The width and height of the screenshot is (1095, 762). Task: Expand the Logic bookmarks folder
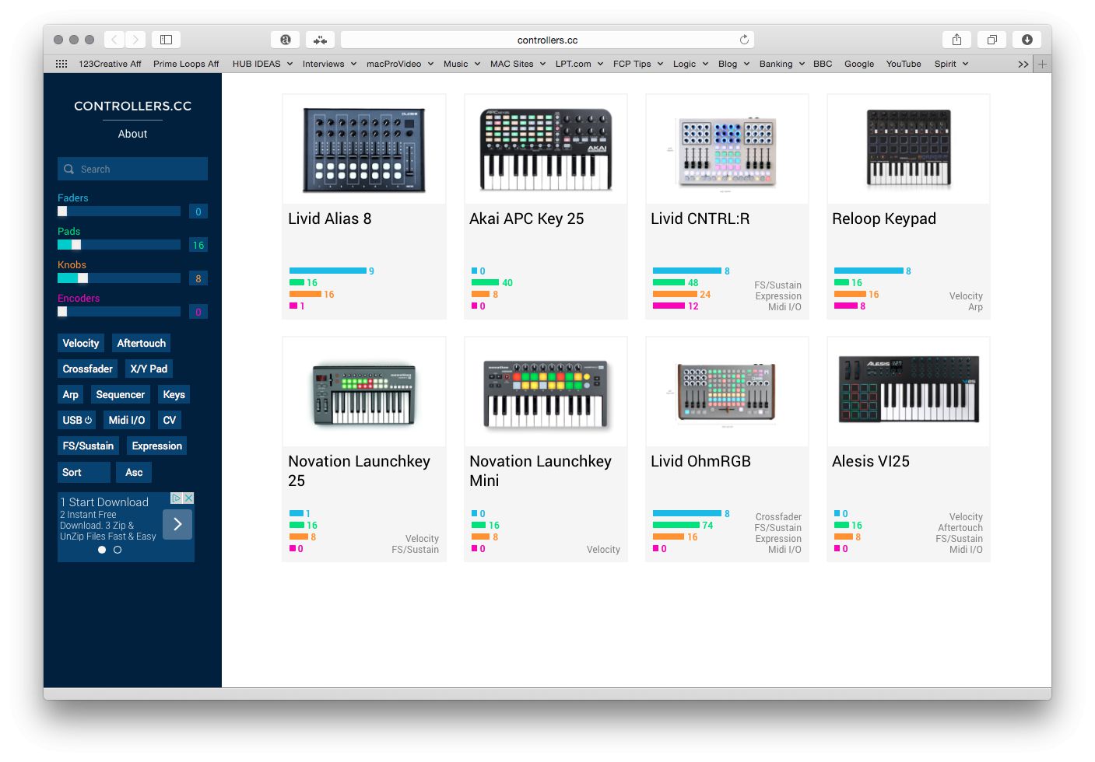(690, 64)
